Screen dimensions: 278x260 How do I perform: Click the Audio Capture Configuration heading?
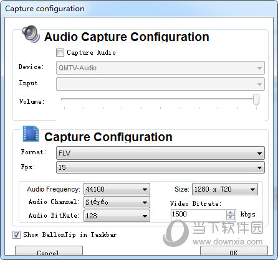click(x=127, y=37)
